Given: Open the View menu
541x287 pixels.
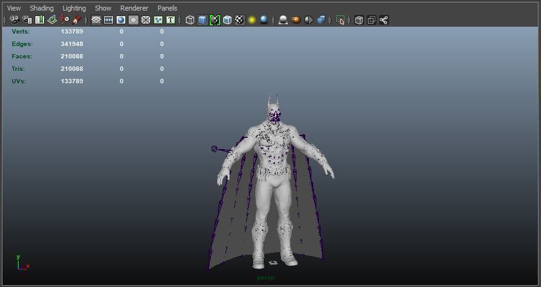Looking at the screenshot, I should tap(14, 8).
